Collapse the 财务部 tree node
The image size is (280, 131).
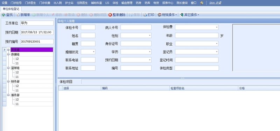pos(8,82)
